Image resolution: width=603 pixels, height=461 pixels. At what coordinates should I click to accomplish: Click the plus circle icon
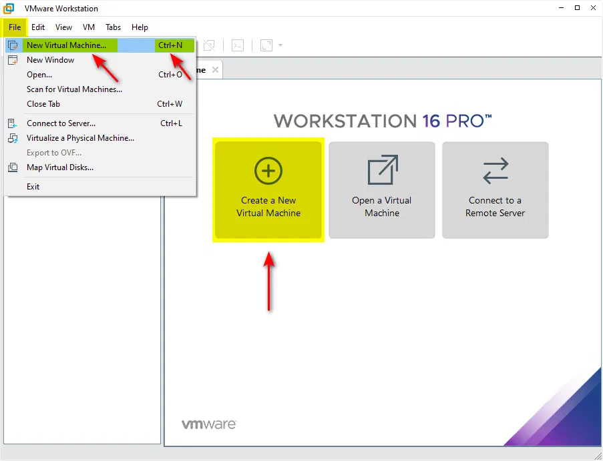pos(268,171)
